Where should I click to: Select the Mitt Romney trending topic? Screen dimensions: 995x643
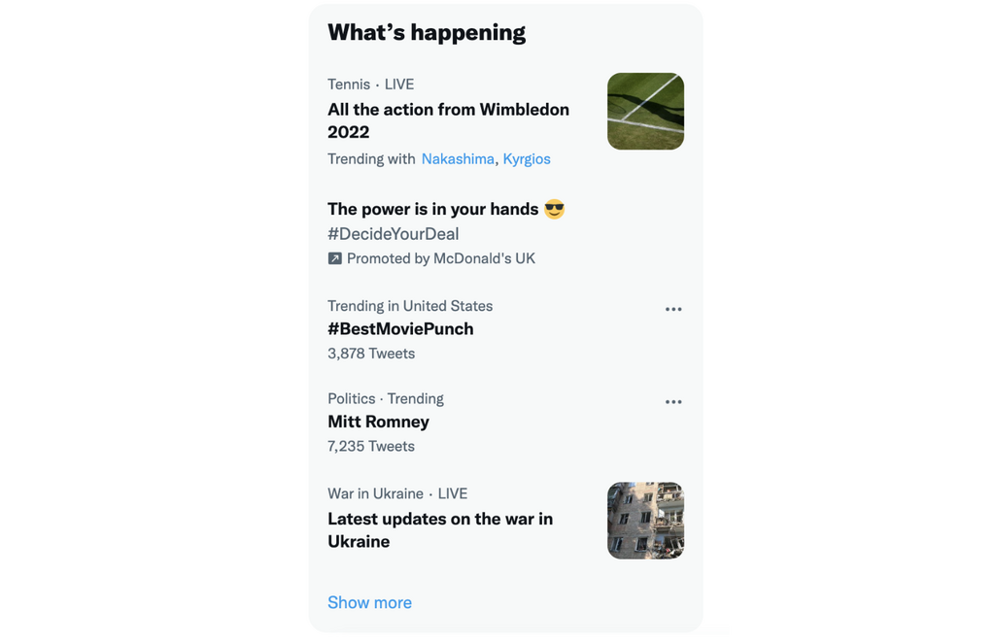click(x=378, y=422)
